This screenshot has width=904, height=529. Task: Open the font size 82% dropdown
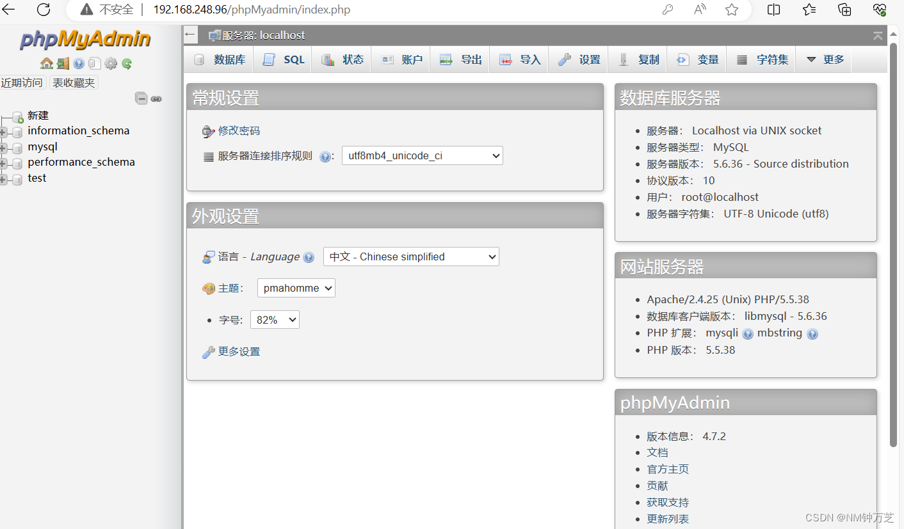point(275,320)
